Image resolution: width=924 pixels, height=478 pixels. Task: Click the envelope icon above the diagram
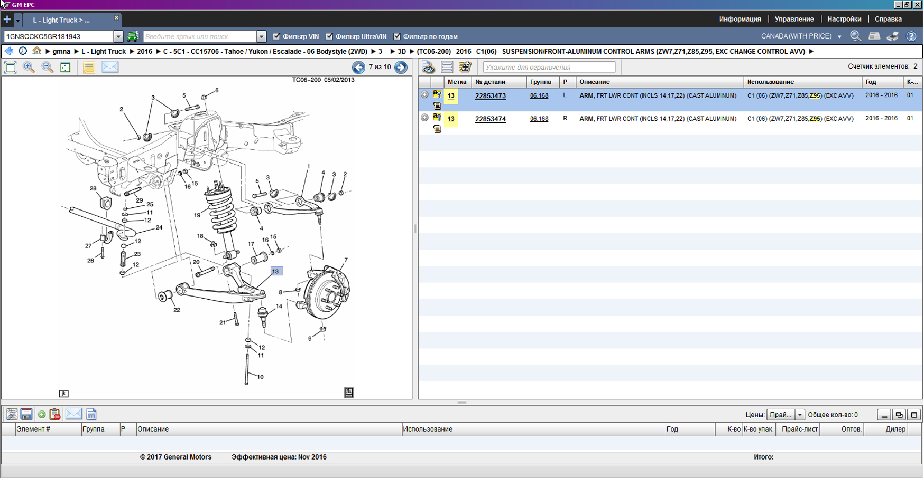pos(110,67)
